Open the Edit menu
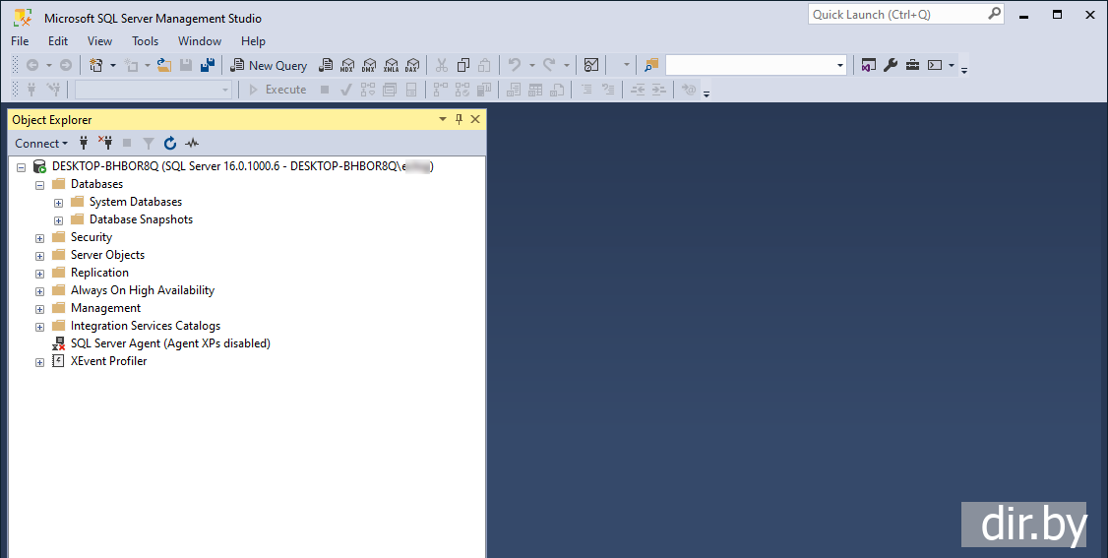The image size is (1108, 558). point(58,41)
